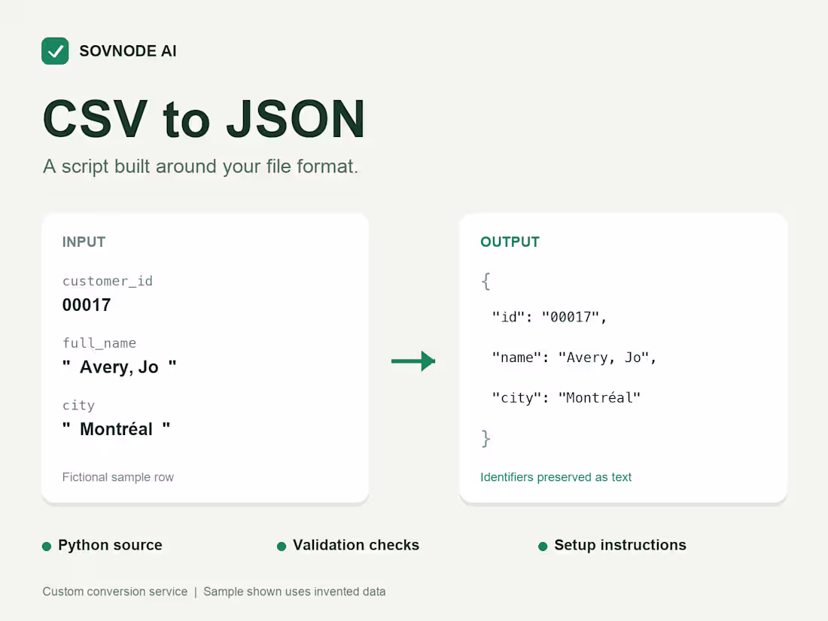Screen dimensions: 828x621
Task: Click the 00017 input value
Action: click(87, 305)
